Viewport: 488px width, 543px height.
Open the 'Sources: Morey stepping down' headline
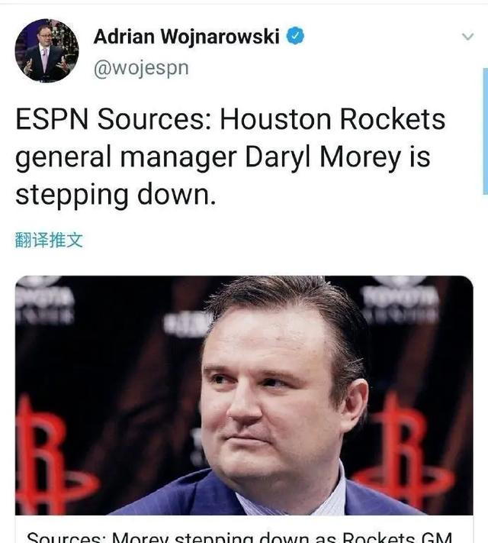pos(239,537)
